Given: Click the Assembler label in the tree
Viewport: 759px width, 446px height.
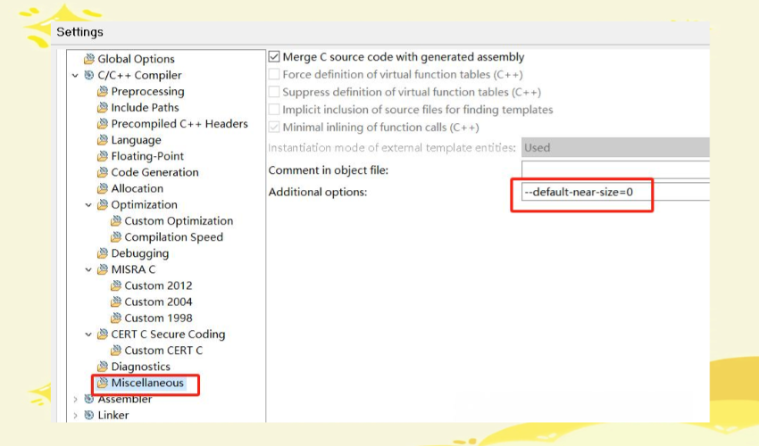Looking at the screenshot, I should click(x=124, y=400).
